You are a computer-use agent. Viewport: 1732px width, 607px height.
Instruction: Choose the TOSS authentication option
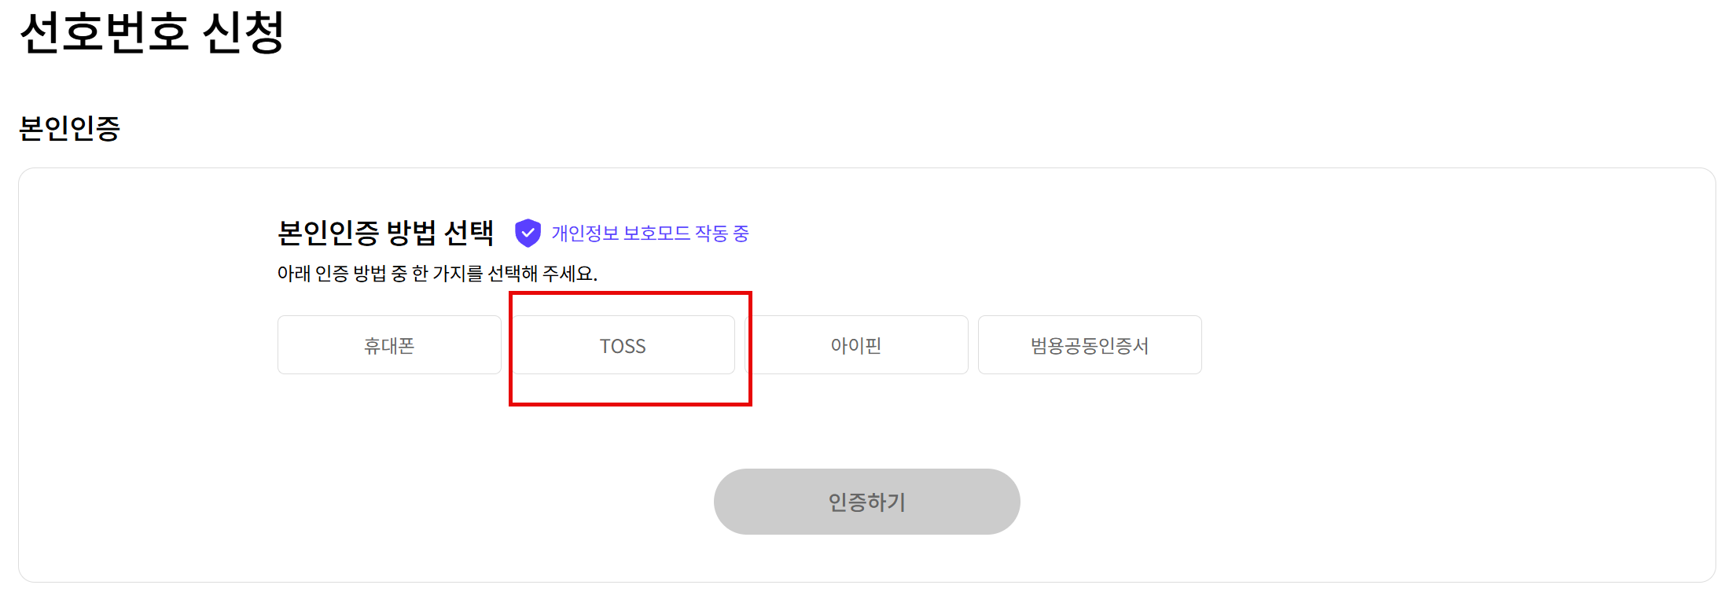(623, 345)
